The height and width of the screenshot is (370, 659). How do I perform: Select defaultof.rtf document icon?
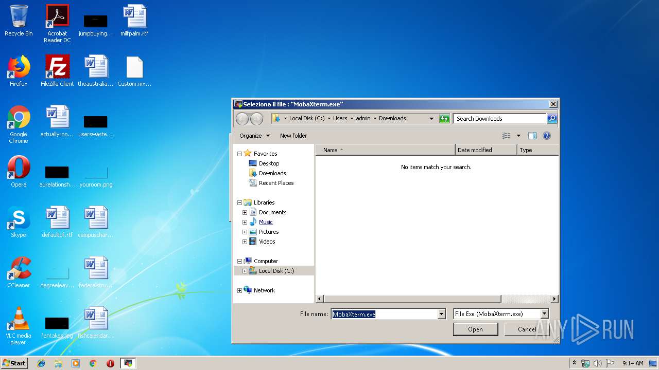pyautogui.click(x=57, y=222)
